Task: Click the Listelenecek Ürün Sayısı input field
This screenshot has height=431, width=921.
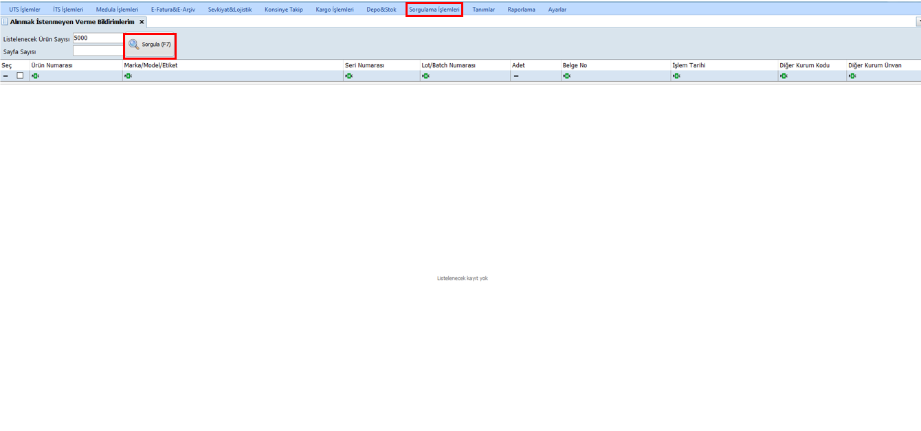Action: pyautogui.click(x=98, y=38)
